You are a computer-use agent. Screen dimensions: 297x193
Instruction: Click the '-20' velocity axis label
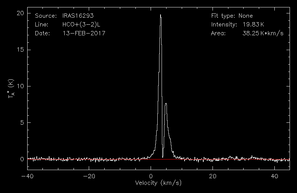point(89,176)
